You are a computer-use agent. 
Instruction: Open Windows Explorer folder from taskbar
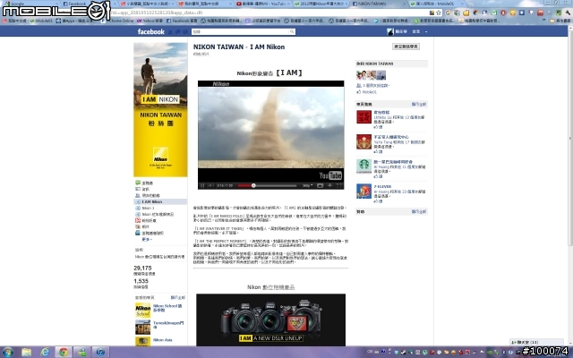[26, 352]
